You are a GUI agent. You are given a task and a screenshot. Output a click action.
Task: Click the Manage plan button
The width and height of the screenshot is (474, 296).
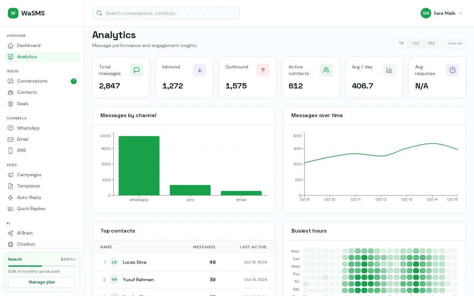(42, 282)
